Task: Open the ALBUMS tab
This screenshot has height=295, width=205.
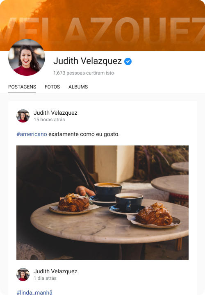Action: (78, 87)
